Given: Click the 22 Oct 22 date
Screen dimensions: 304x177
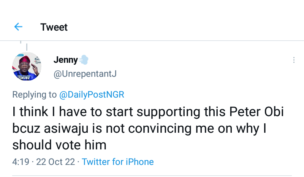Looking at the screenshot, I should [x=55, y=162].
